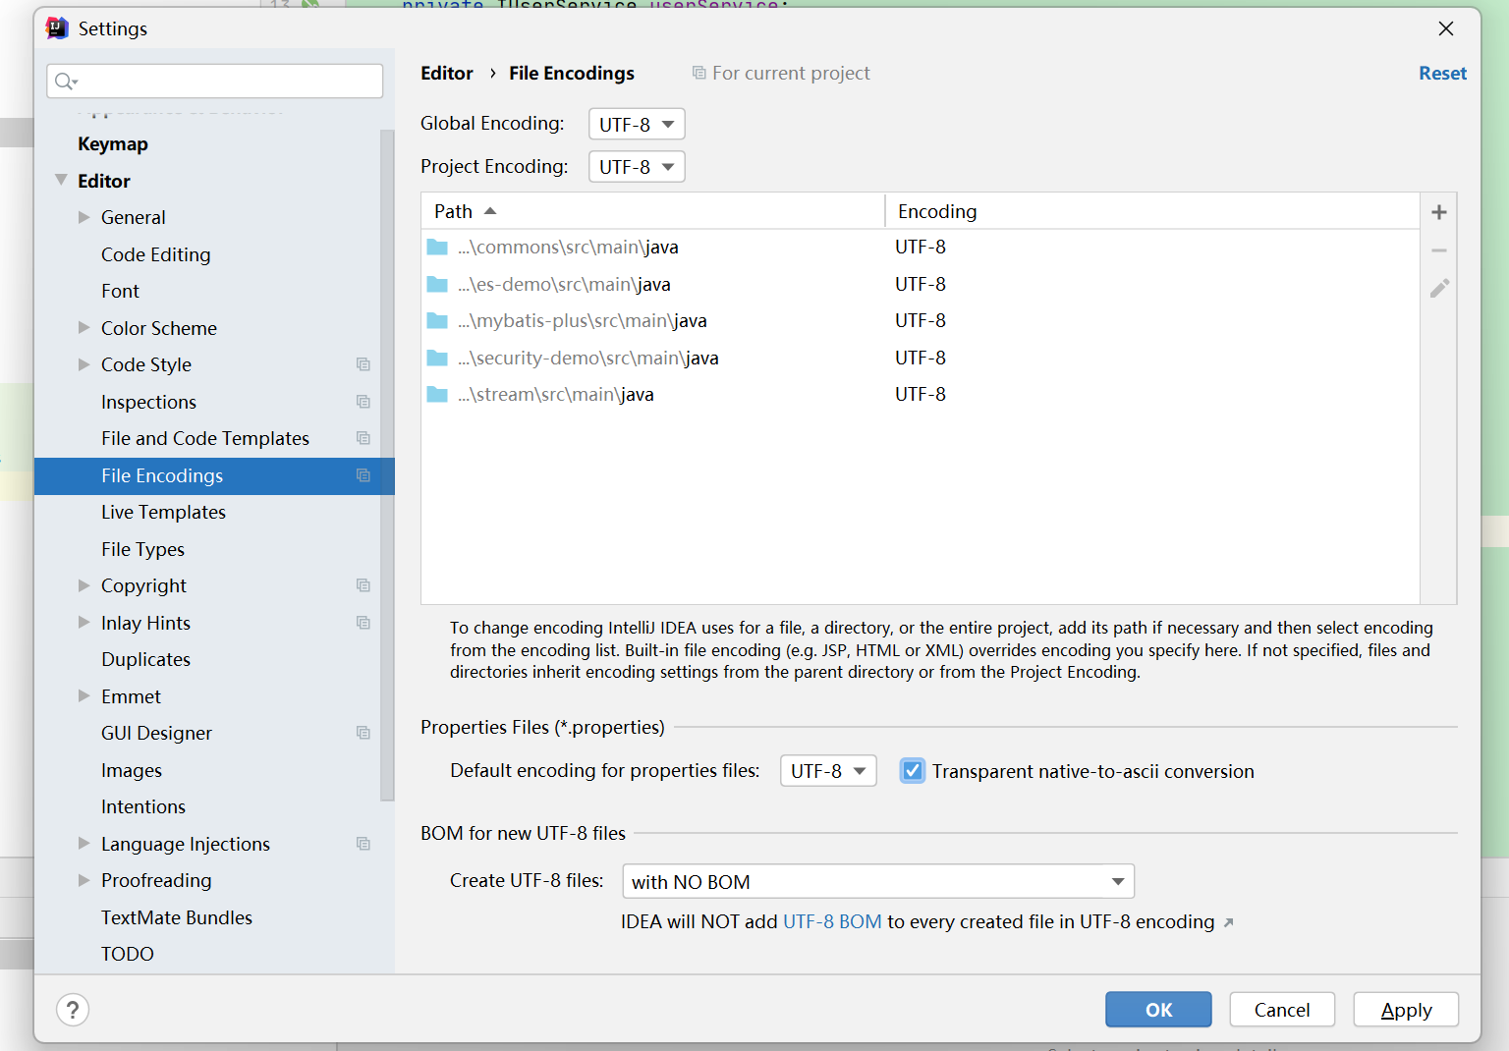Viewport: 1509px width, 1051px height.
Task: Click the minus icon to remove selected path
Action: tap(1438, 249)
